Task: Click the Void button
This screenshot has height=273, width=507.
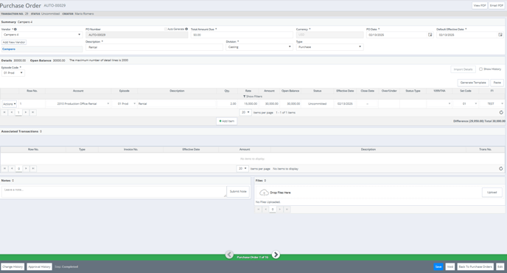Action: pos(450,266)
